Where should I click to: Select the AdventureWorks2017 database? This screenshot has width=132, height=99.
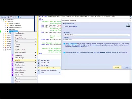click(15, 28)
